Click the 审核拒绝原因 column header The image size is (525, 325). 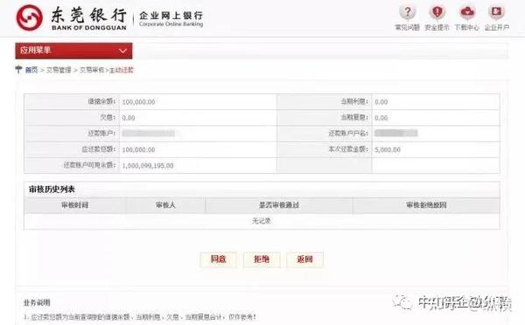426,205
